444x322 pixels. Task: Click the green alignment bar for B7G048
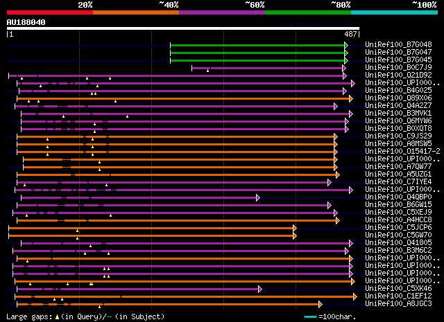click(x=257, y=45)
